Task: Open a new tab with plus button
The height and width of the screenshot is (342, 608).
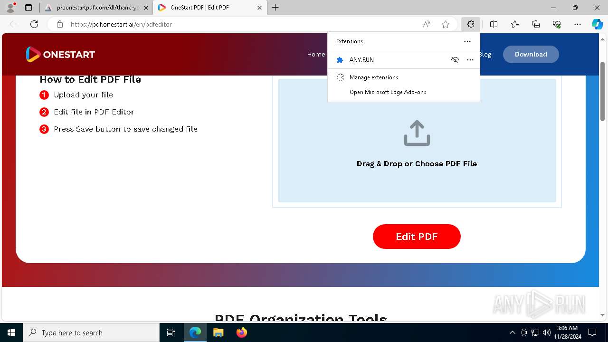Action: pos(275,8)
